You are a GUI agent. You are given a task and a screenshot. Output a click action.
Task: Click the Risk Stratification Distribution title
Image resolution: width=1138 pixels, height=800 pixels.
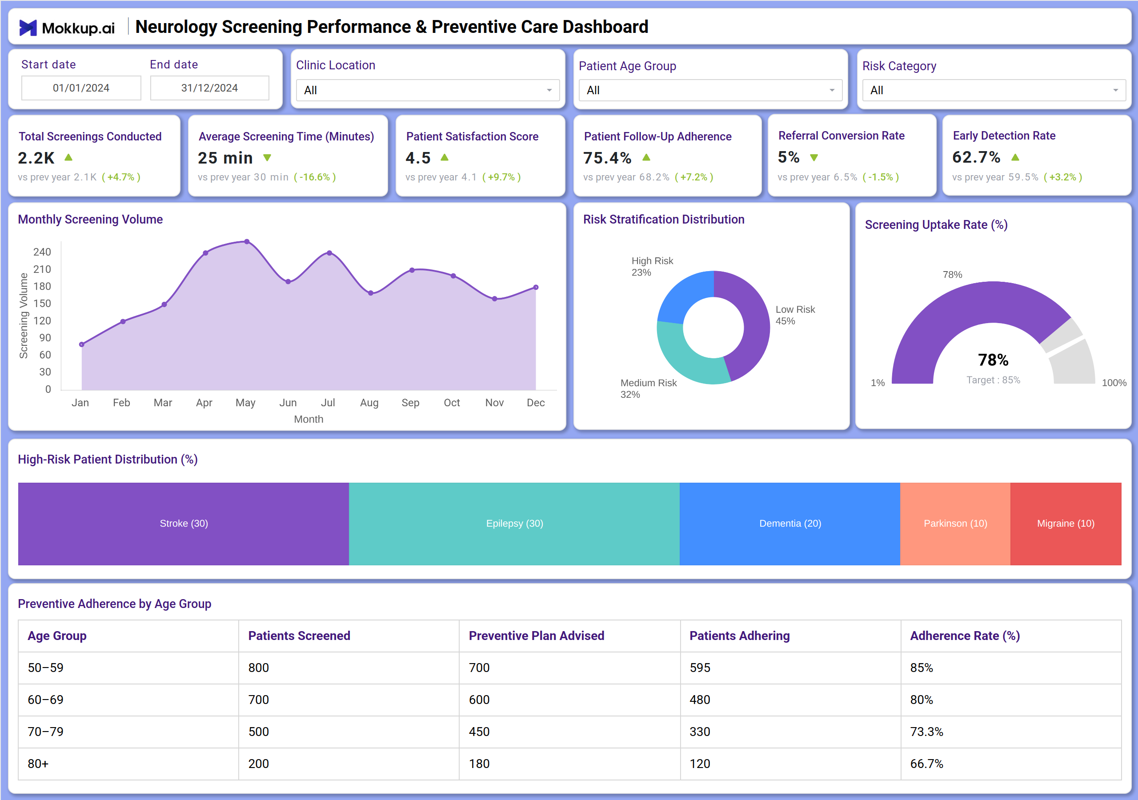pyautogui.click(x=664, y=220)
